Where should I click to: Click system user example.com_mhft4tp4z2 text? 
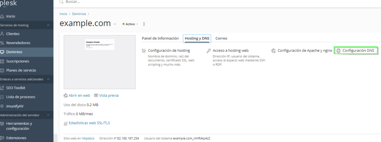pyautogui.click(x=192, y=138)
